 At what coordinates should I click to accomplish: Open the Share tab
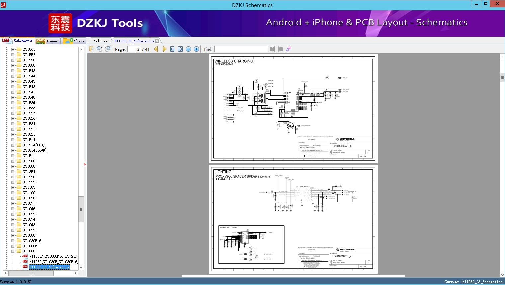[74, 41]
